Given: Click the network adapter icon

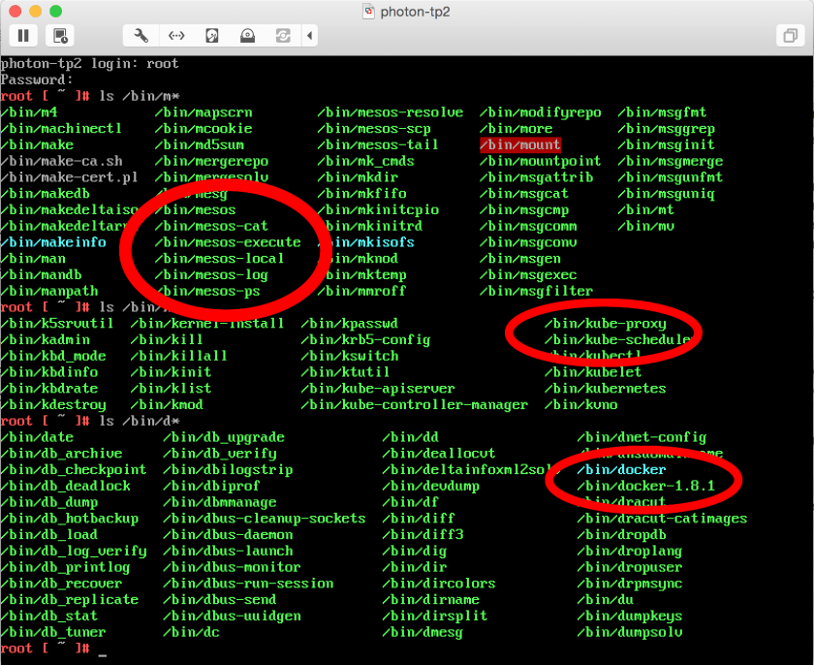Looking at the screenshot, I should click(176, 36).
